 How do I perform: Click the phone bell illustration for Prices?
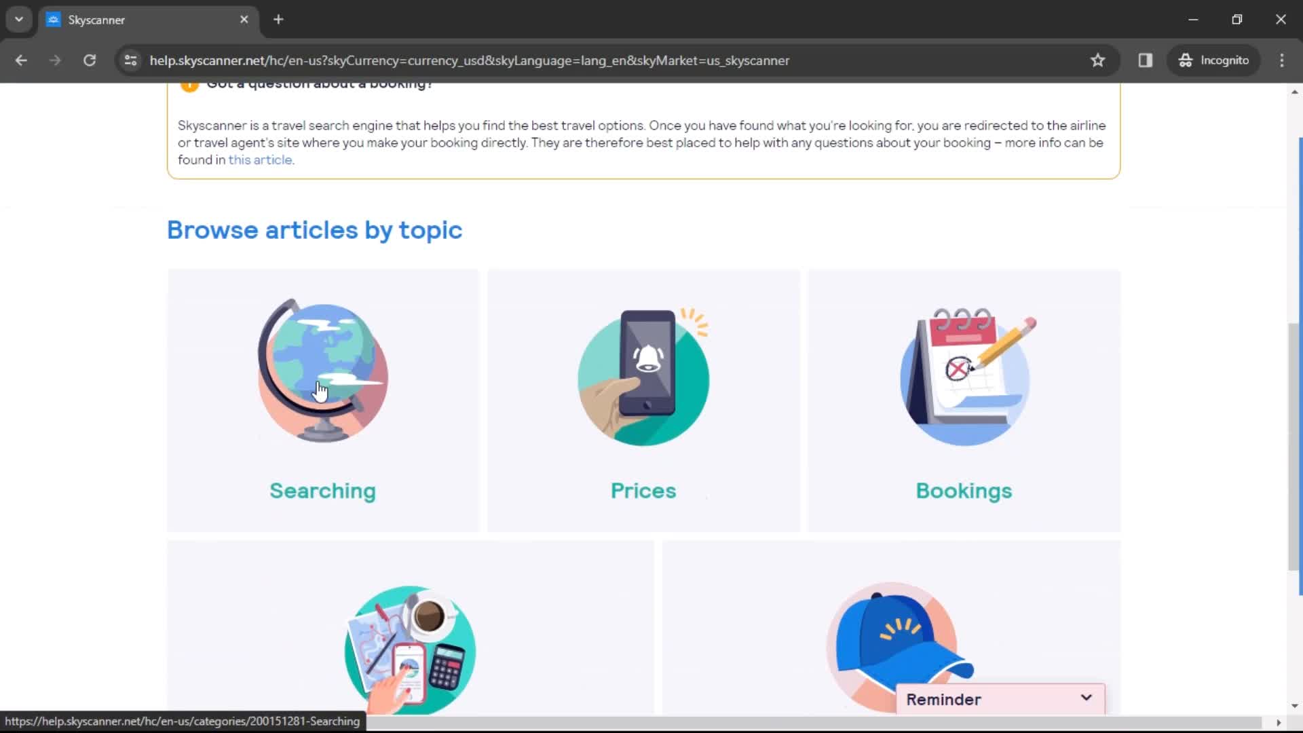click(643, 377)
